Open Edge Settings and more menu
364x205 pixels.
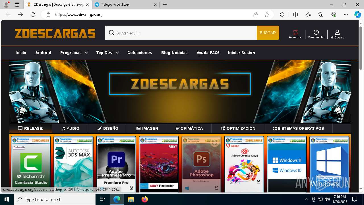346,15
